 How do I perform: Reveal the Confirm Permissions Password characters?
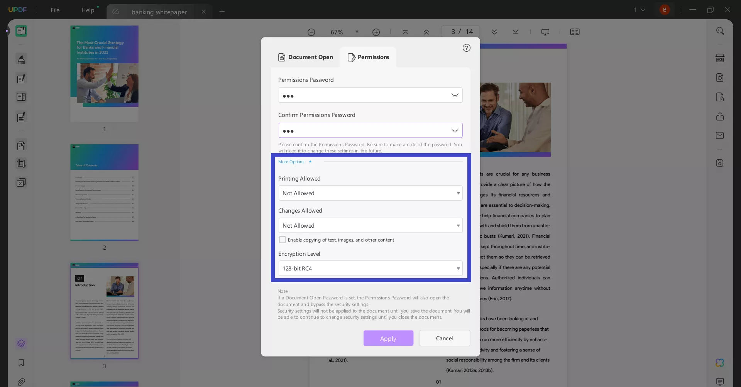click(455, 131)
